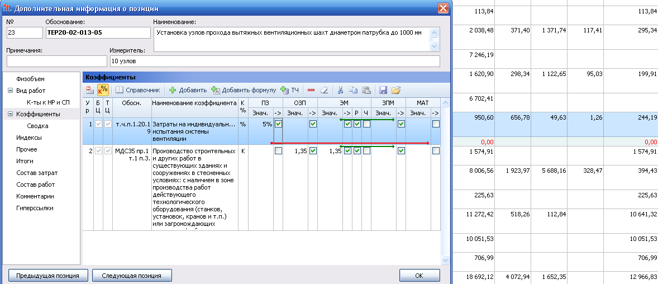Toggle ЗПМ arrow checkbox in МДС35 row
The image size is (658, 284).
click(401, 151)
